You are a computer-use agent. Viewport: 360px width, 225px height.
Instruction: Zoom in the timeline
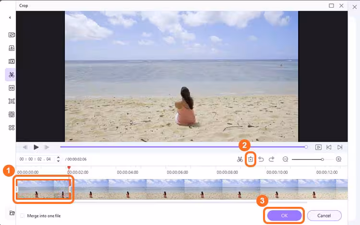(x=339, y=159)
